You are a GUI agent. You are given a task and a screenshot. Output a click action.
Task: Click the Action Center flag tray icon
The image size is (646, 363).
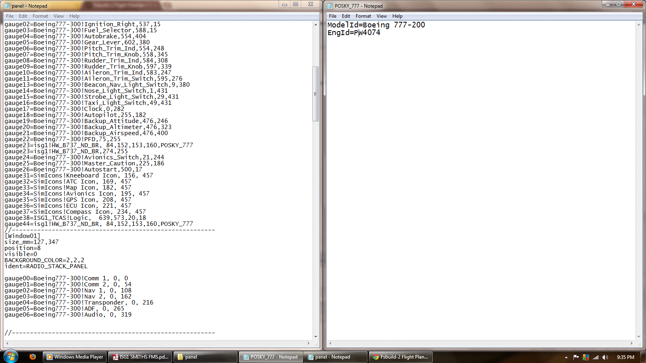pos(576,357)
